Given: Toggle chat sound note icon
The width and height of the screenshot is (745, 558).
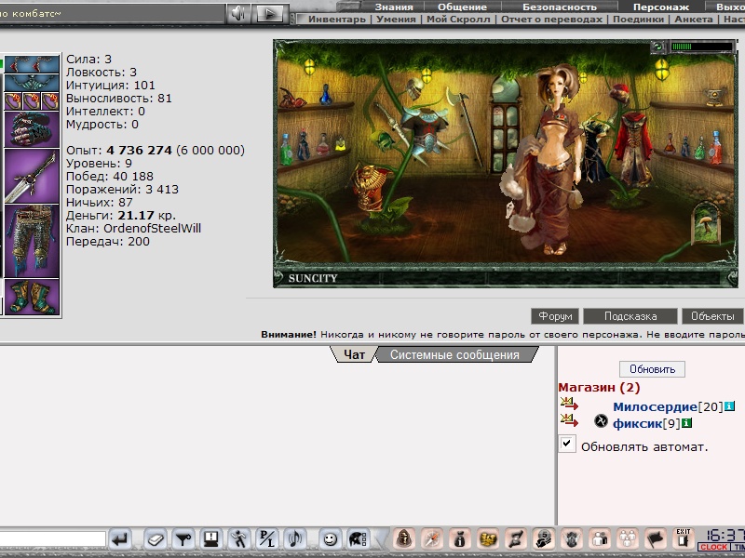Looking at the screenshot, I should [294, 539].
